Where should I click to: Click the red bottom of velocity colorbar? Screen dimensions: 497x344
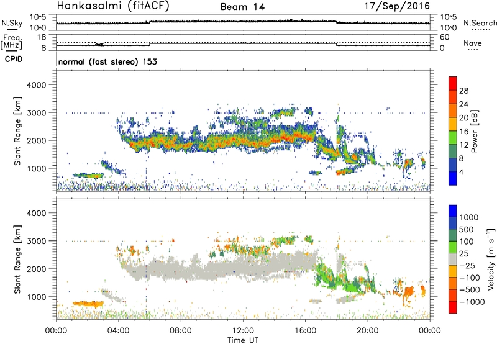tap(453, 307)
